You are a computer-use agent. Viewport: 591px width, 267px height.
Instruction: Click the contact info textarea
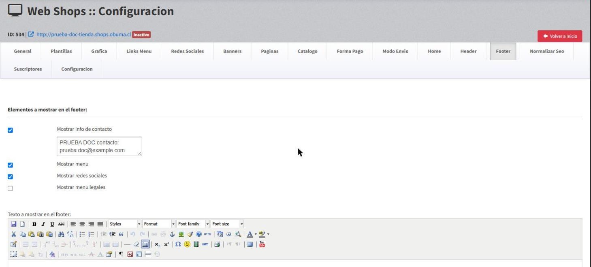[x=100, y=146]
